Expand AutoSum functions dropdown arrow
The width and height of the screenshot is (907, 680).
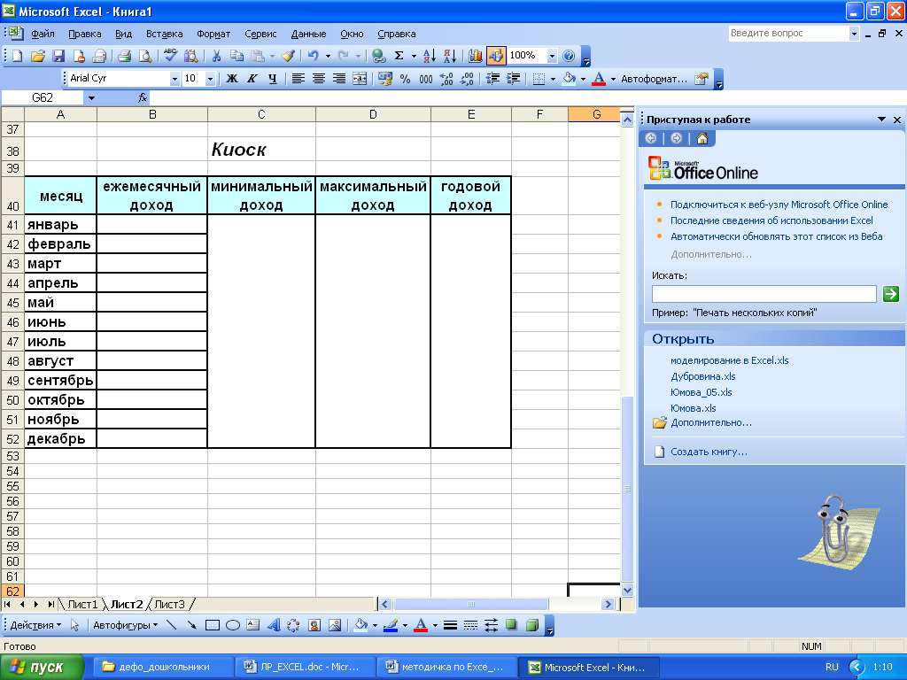tap(414, 56)
